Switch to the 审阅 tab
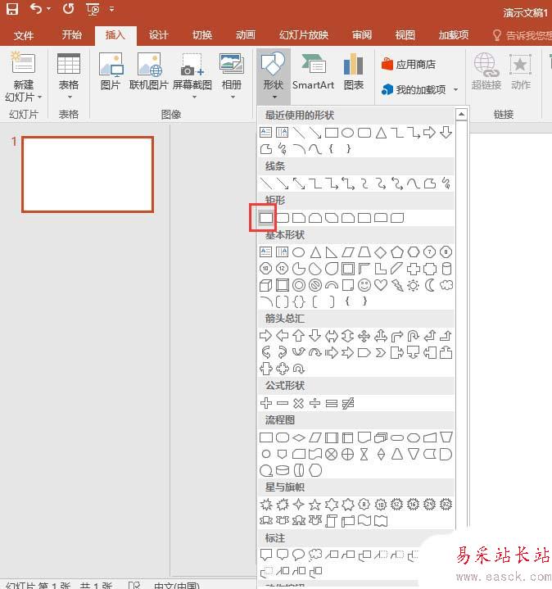 click(x=362, y=35)
